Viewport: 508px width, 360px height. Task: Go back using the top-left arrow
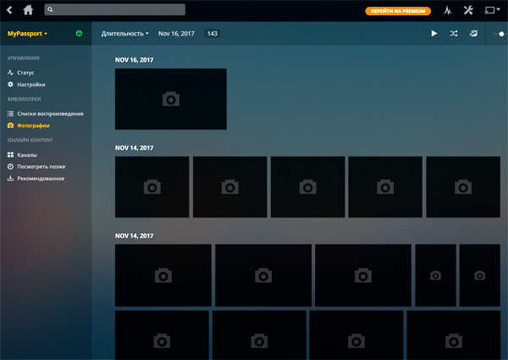8,10
